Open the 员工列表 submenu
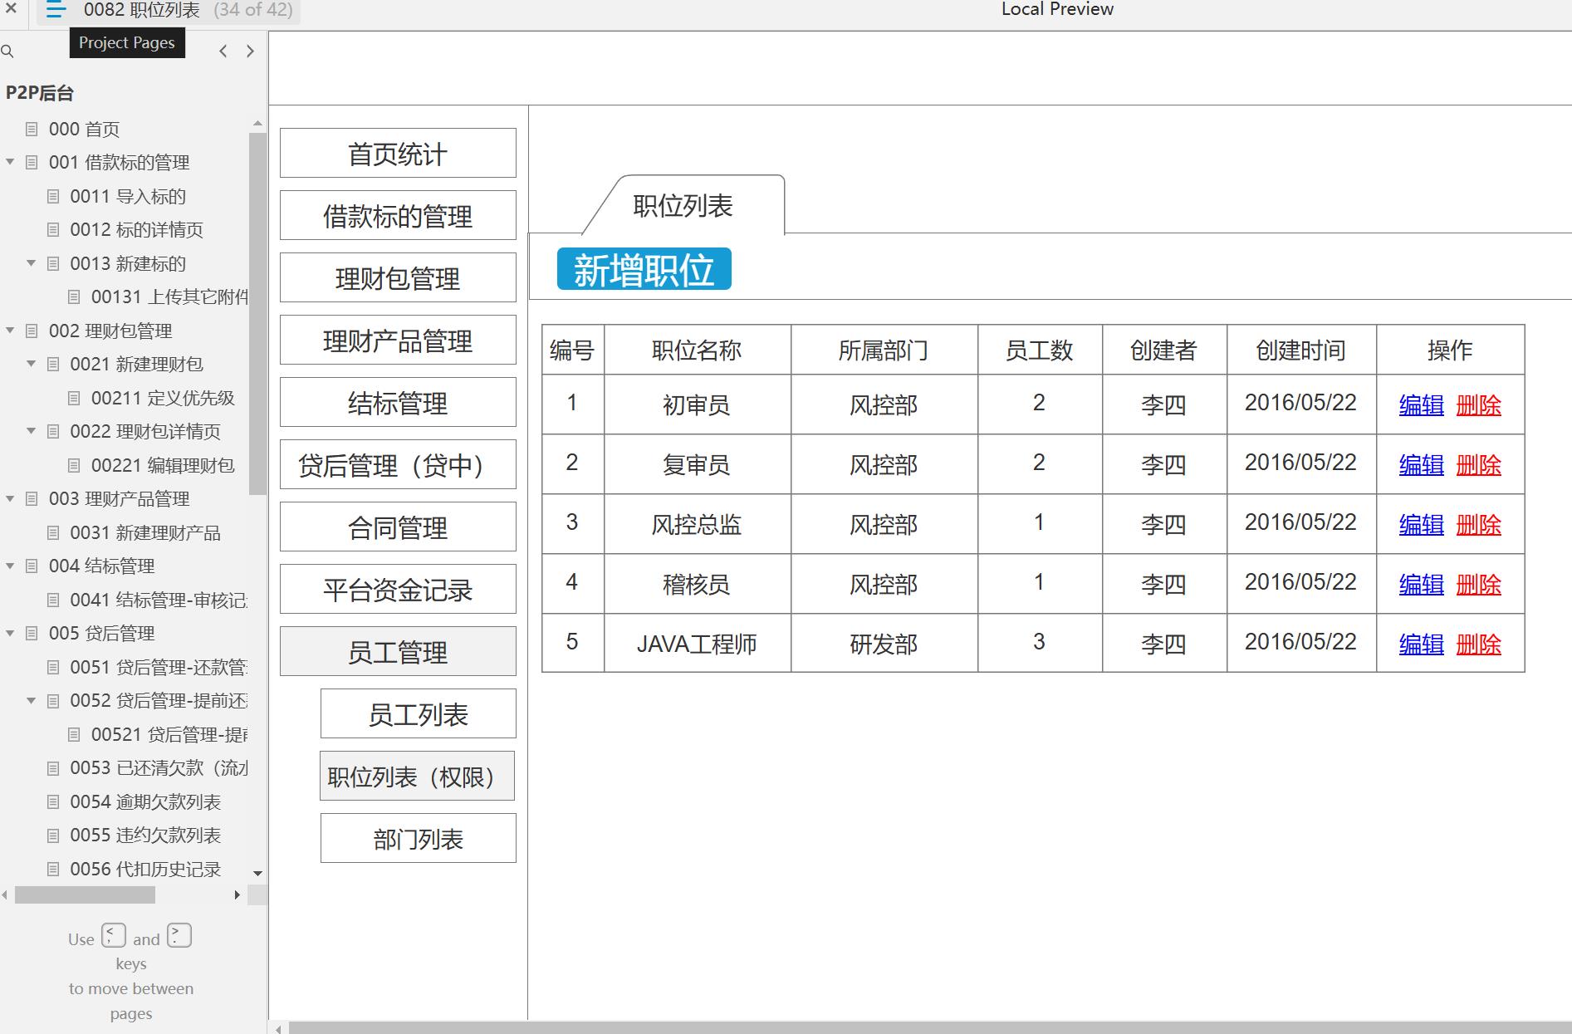Viewport: 1572px width, 1034px height. [x=419, y=713]
